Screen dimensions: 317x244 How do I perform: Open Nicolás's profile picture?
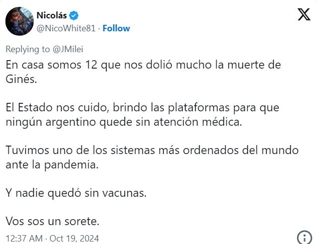[19, 21]
